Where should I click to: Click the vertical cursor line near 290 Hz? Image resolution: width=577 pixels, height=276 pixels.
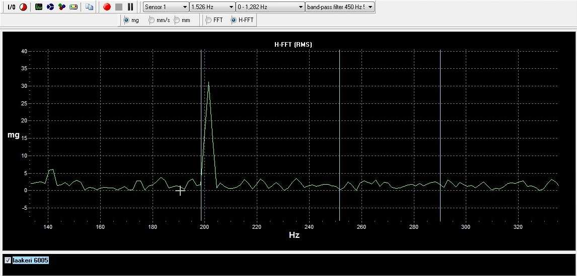tap(440, 134)
